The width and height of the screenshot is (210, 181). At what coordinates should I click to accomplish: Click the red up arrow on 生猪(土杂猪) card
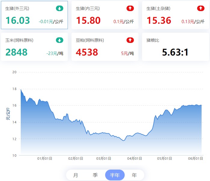[201, 8]
